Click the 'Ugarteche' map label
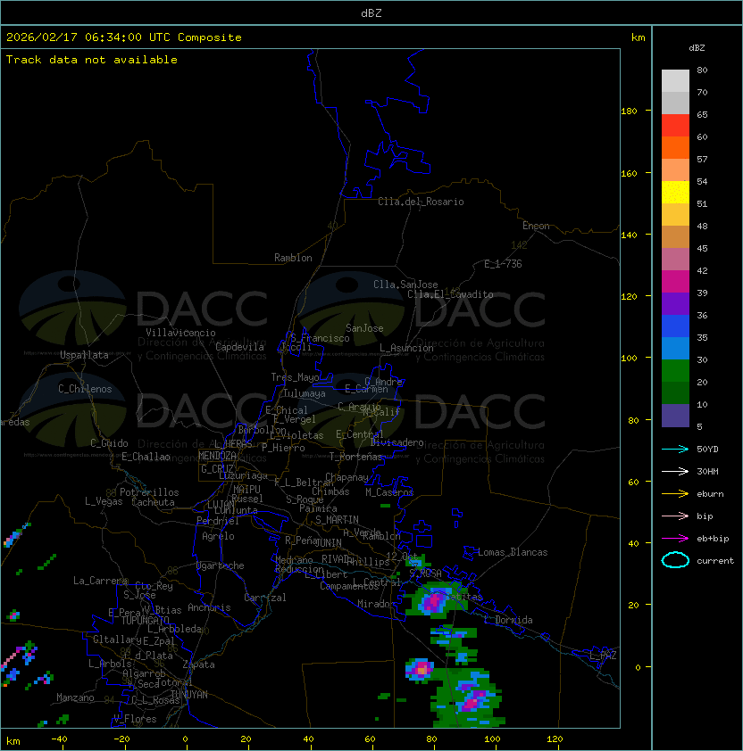Viewport: 743px width, 751px height. pyautogui.click(x=221, y=565)
